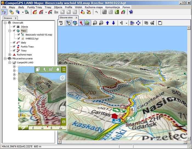This screenshot has width=192, height=149.
Task: Open the Plik menu
Action: 4,7
